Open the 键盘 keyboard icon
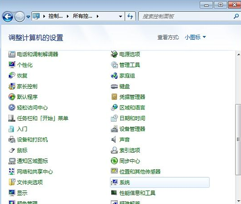This screenshot has height=204, width=241. point(114,86)
